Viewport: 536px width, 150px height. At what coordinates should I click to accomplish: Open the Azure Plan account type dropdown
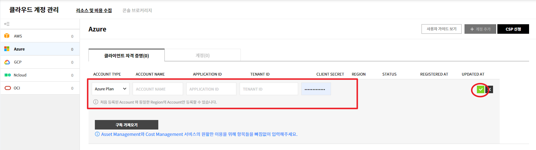click(110, 89)
